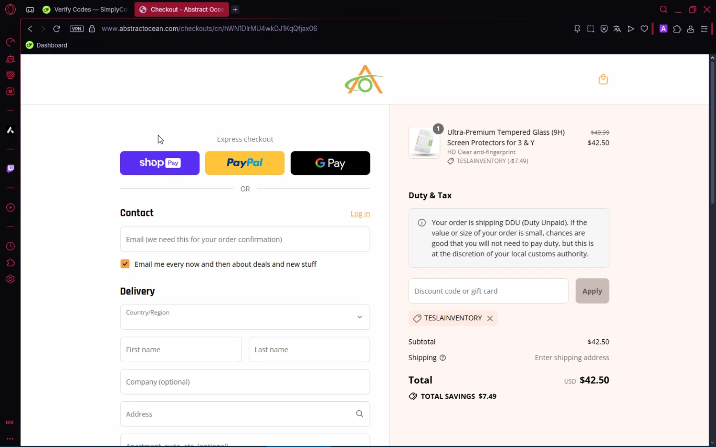Screen dimensions: 716x447
Task: Focus the Email contact field
Action: point(245,239)
